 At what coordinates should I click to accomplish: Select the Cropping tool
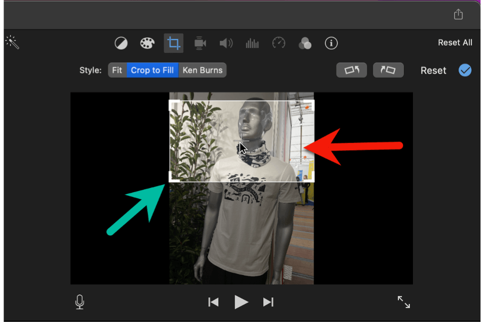[173, 43]
